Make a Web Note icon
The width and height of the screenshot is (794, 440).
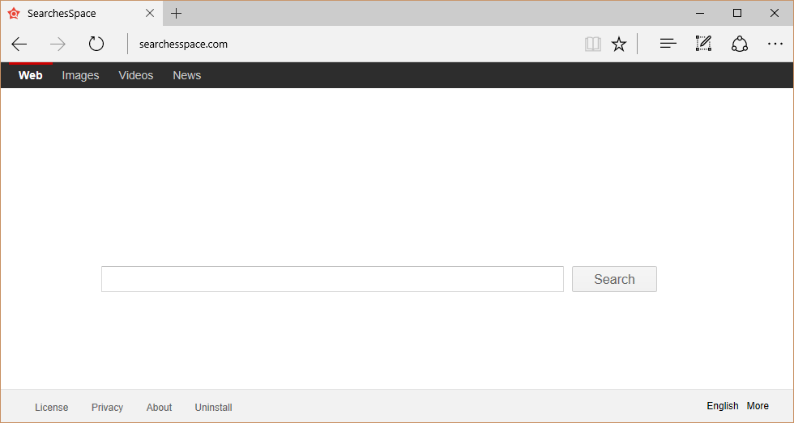point(703,44)
